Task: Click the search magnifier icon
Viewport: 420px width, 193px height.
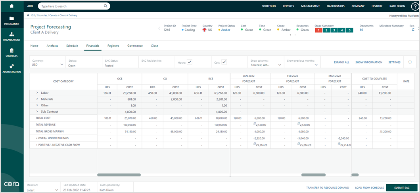Action: [x=106, y=6]
